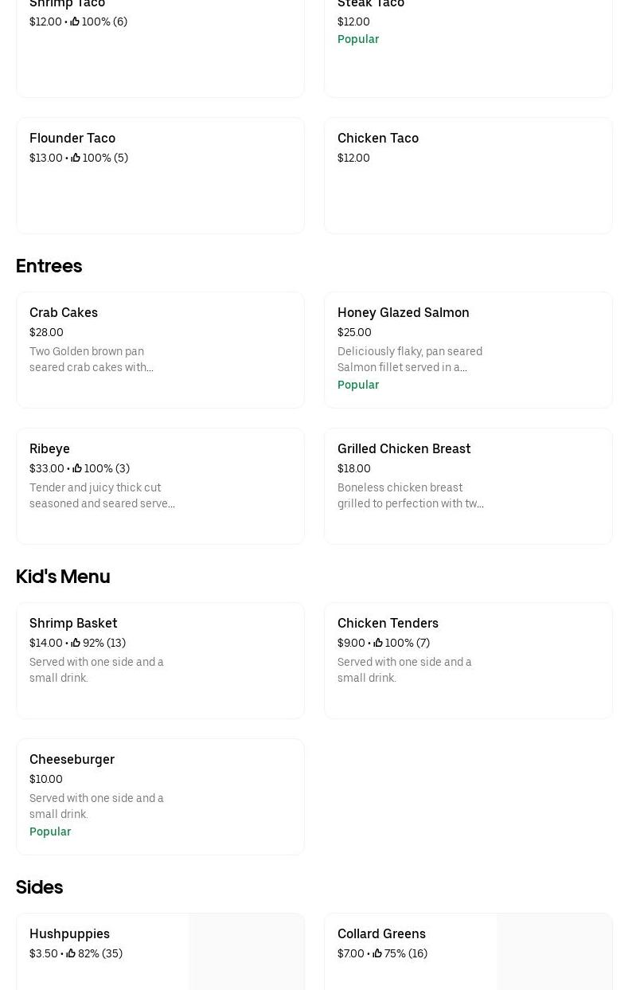Open the kids Cheeseburger item
The width and height of the screenshot is (640, 990).
[x=72, y=759]
